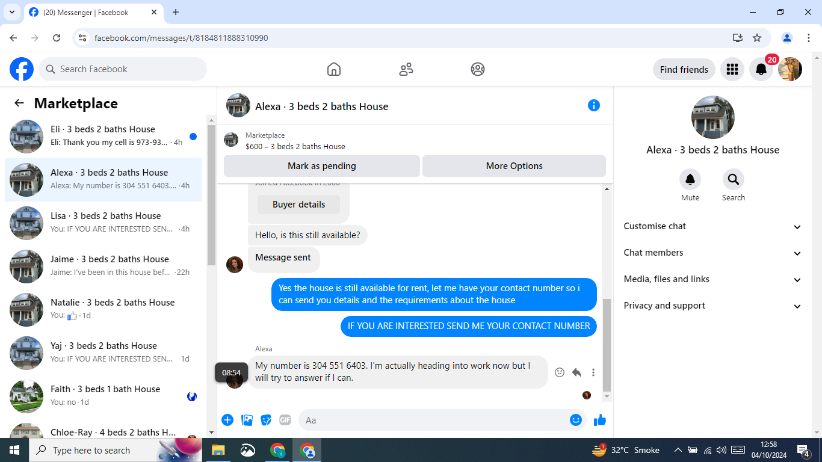Open the account profile picture menu
The height and width of the screenshot is (462, 822).
click(x=790, y=69)
